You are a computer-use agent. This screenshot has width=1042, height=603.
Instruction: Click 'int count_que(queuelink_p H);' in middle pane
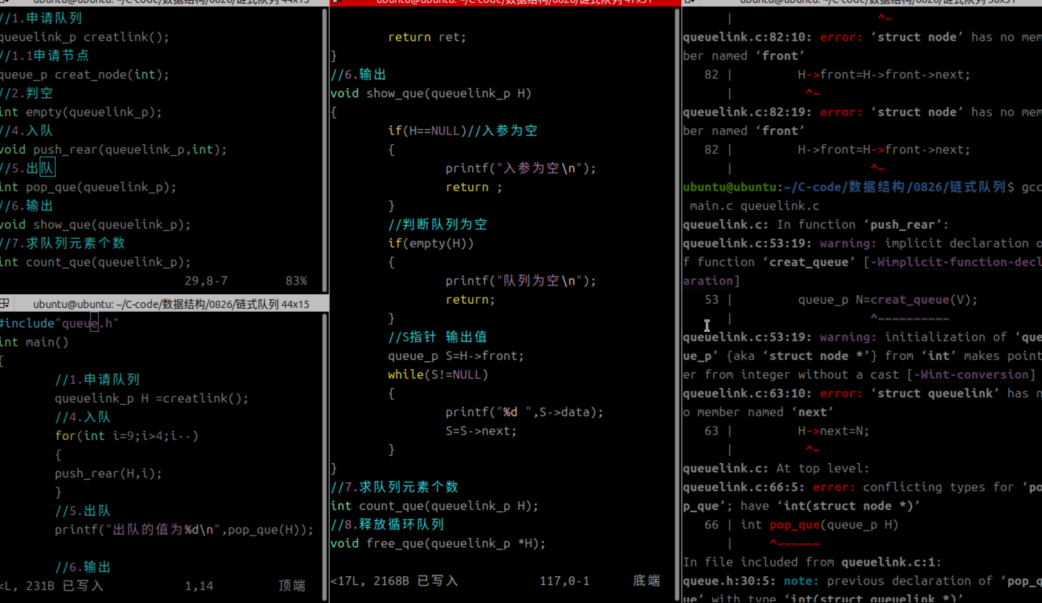(x=434, y=506)
